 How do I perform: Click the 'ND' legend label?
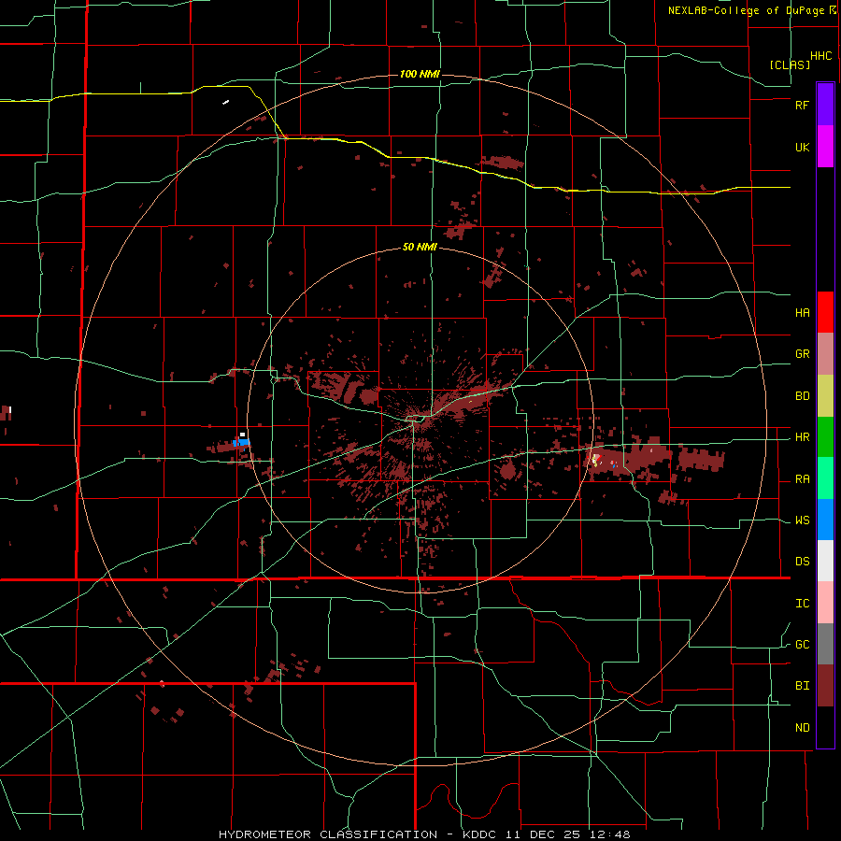(803, 728)
